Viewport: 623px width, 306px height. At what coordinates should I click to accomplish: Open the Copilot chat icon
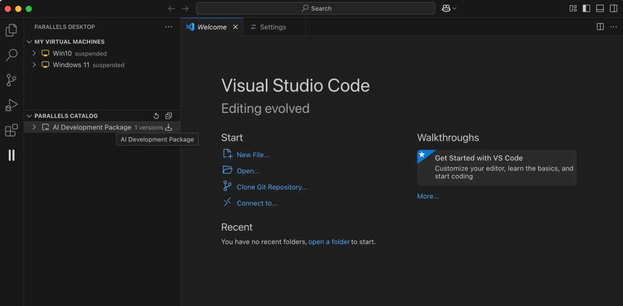click(446, 8)
